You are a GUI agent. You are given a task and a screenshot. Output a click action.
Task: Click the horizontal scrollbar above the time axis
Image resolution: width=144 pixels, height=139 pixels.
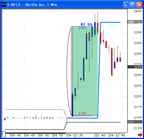pyautogui.click(x=65, y=133)
